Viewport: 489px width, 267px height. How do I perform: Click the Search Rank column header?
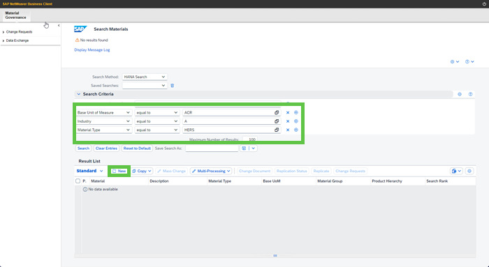tap(451, 181)
